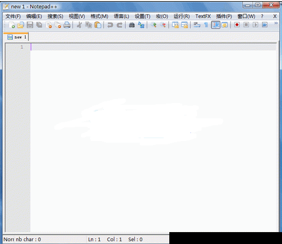This screenshot has width=282, height=244.
Task: Open the 插件(P) plugins menu
Action: [224, 16]
